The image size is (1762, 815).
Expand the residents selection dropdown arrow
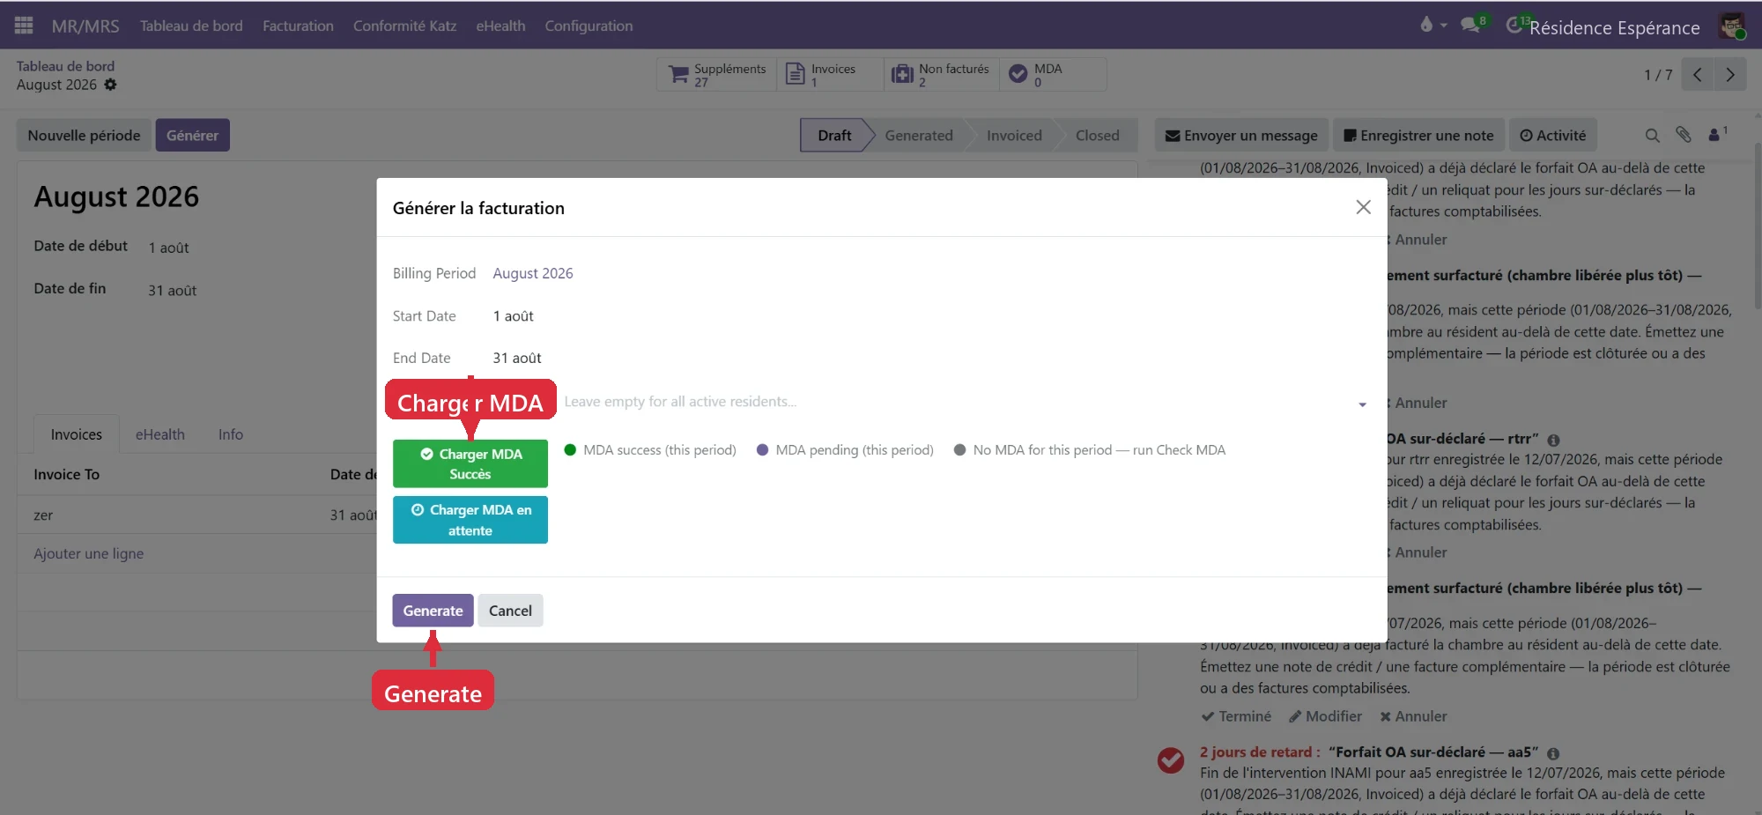click(1362, 404)
